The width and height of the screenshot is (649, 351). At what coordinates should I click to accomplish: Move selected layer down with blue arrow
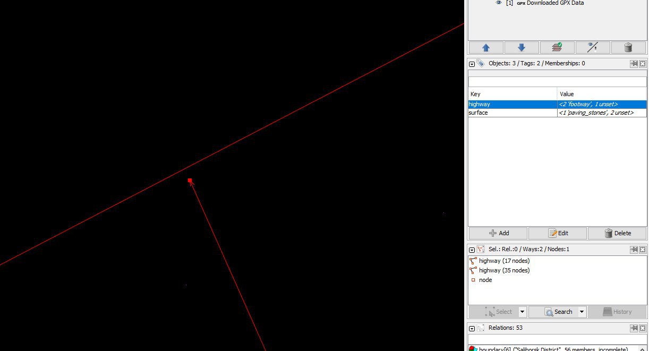[522, 47]
